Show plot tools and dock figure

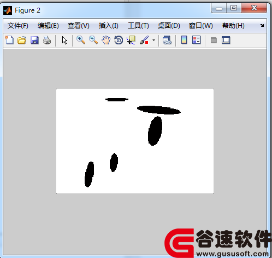pos(226,40)
